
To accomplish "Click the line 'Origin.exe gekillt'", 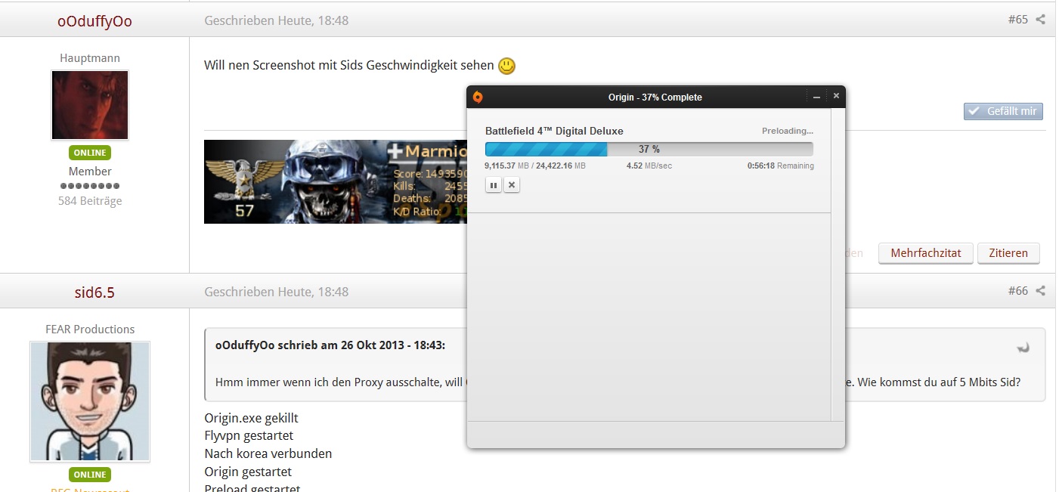I will [251, 418].
